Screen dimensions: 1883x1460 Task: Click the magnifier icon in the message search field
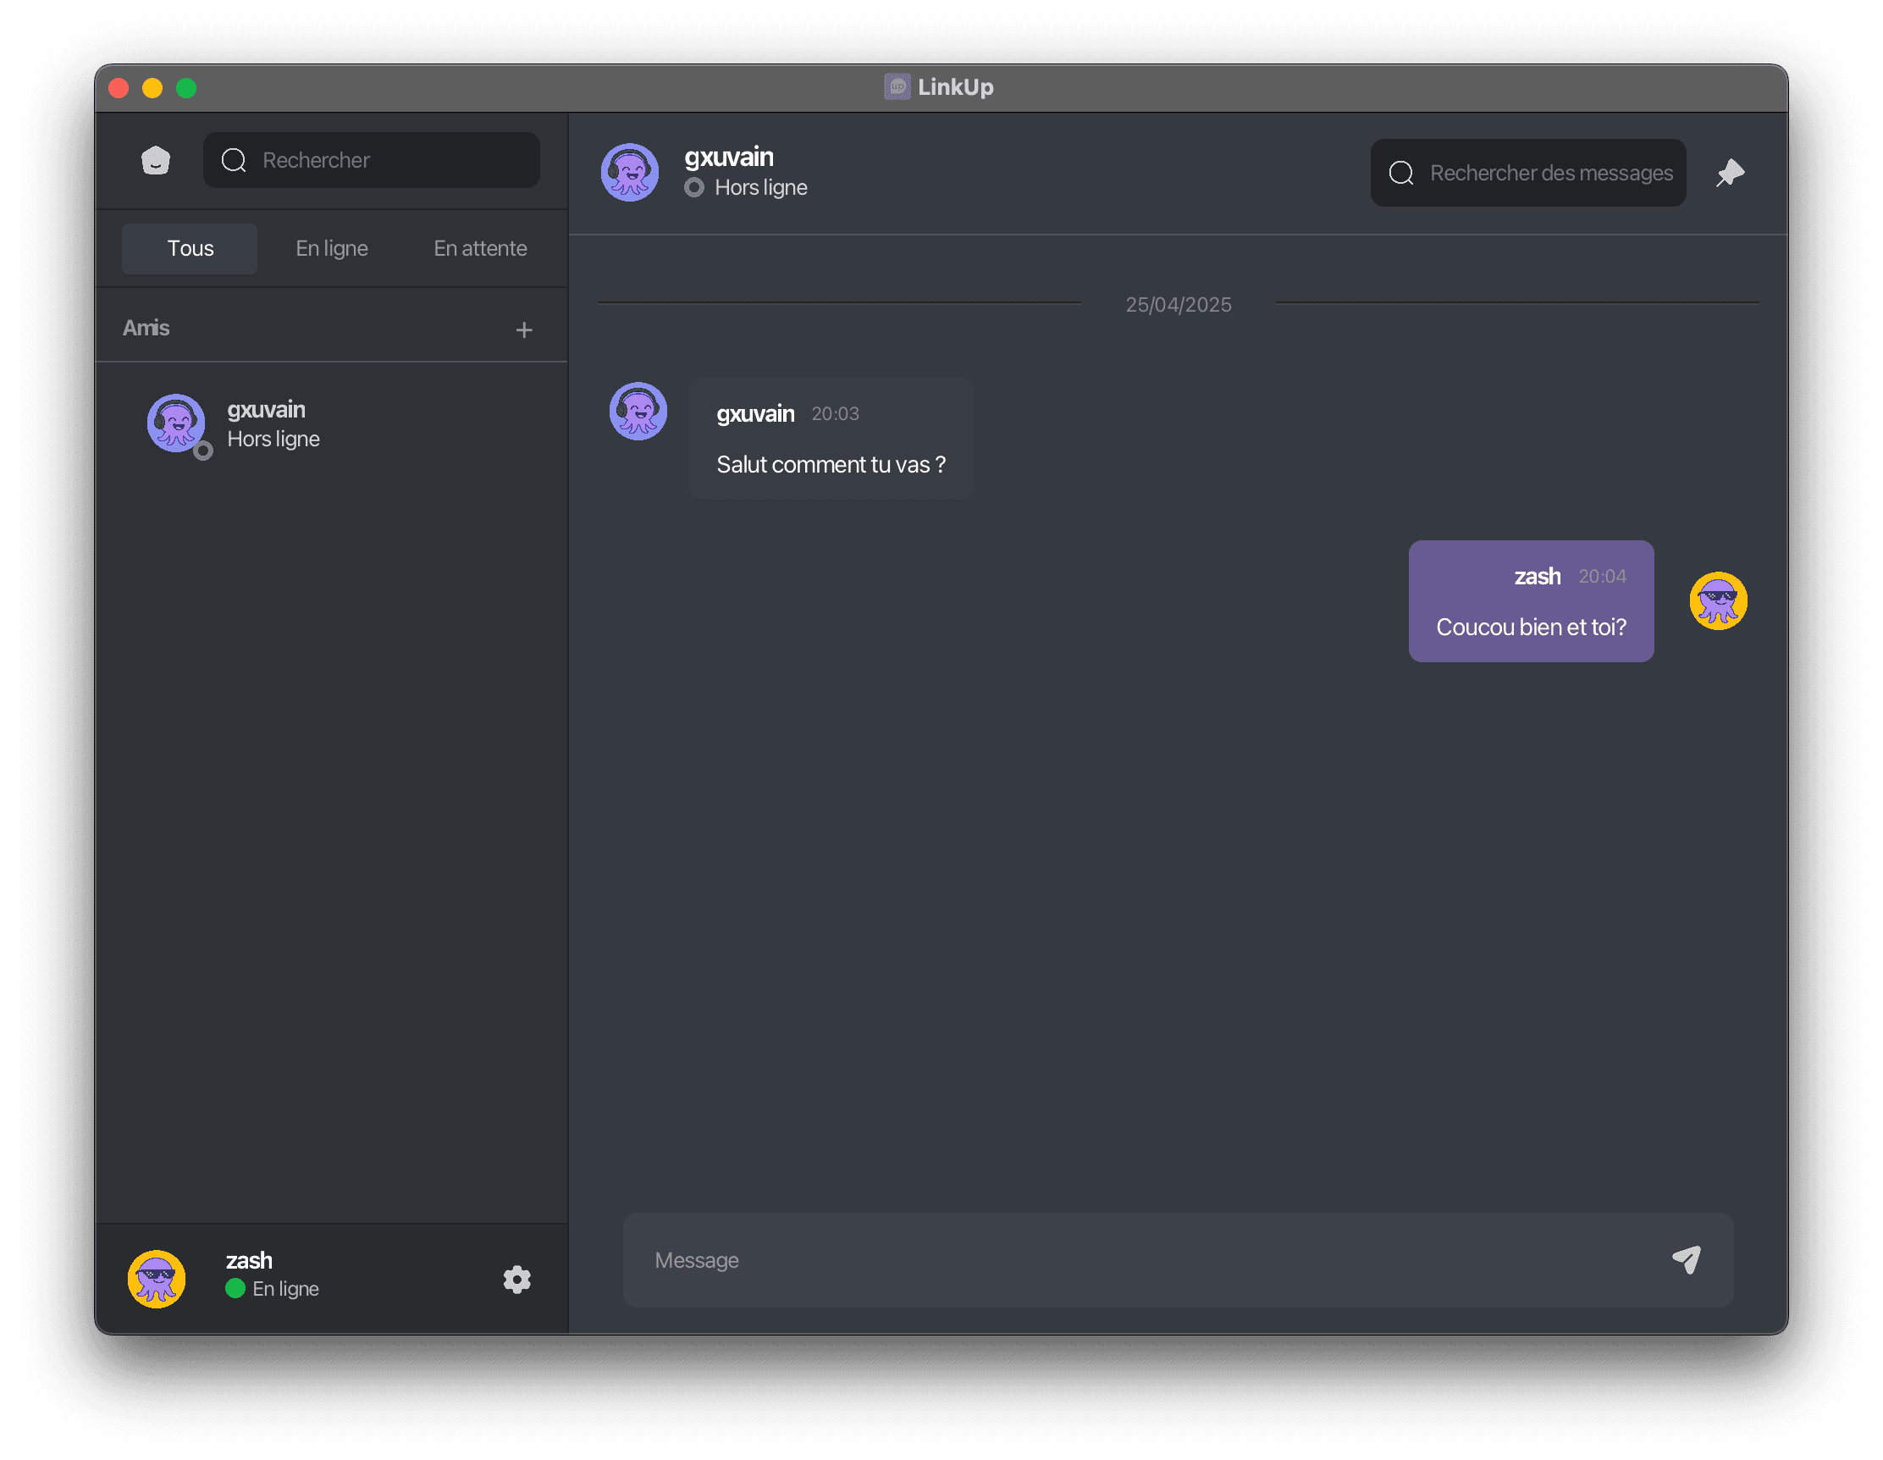point(1401,173)
